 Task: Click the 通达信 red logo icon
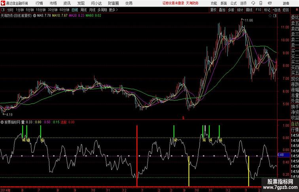tap(3, 3)
